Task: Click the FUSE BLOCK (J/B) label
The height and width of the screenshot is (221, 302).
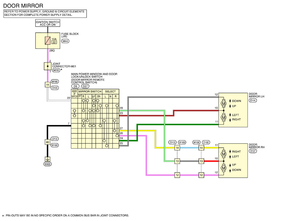Action: (x=70, y=35)
